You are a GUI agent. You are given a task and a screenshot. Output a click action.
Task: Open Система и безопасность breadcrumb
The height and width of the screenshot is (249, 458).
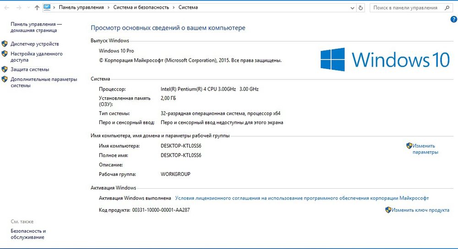141,8
